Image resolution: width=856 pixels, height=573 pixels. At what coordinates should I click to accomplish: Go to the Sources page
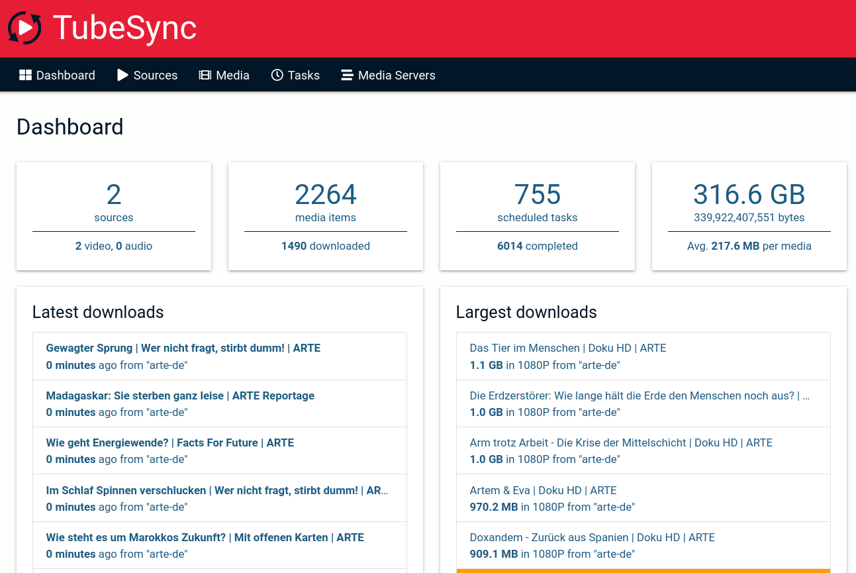point(148,75)
